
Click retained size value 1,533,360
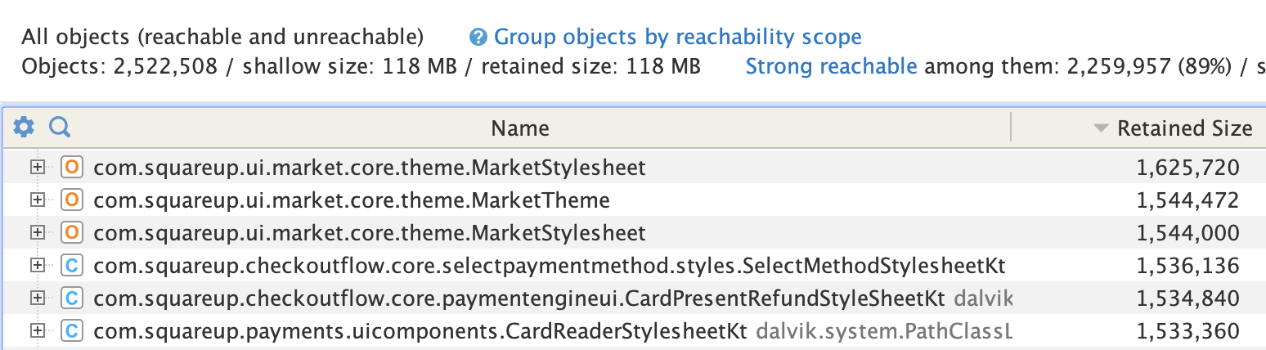(1187, 332)
